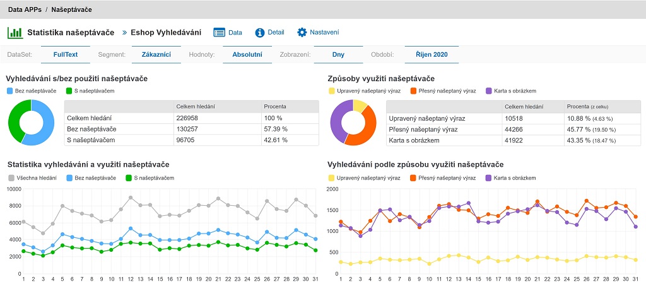Image resolution: width=646 pixels, height=287 pixels.
Task: Click the value 44266 in the right table
Action: click(513, 129)
